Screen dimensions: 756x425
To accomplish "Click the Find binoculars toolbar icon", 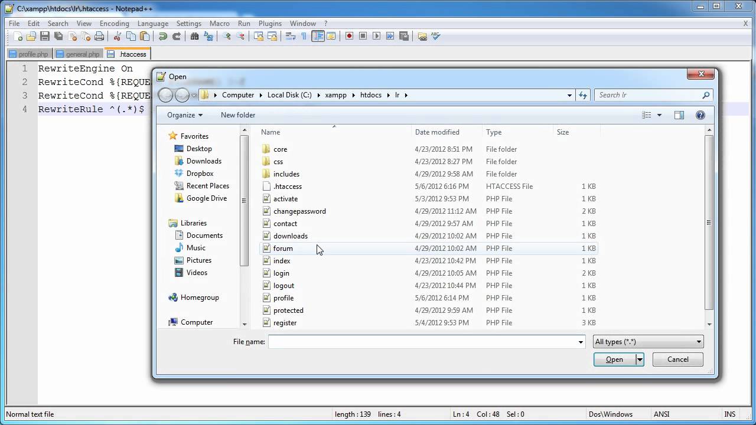I will click(x=195, y=36).
